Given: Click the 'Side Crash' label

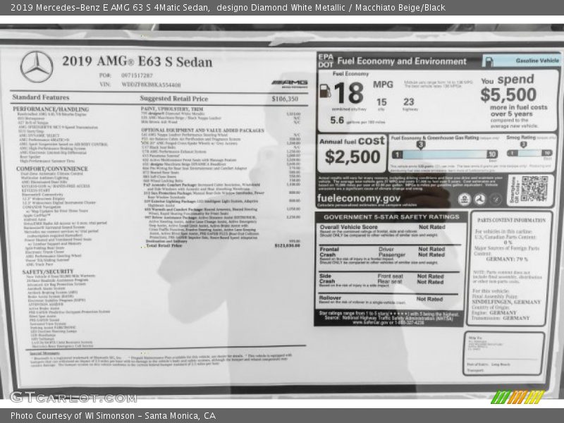Looking at the screenshot, I should [327, 278].
